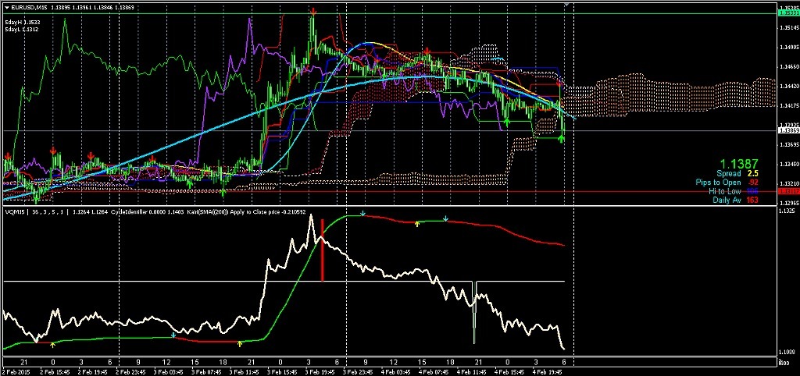This screenshot has width=800, height=376.
Task: Click the 3 Feb 07:45 time axis label
Action: [205, 372]
